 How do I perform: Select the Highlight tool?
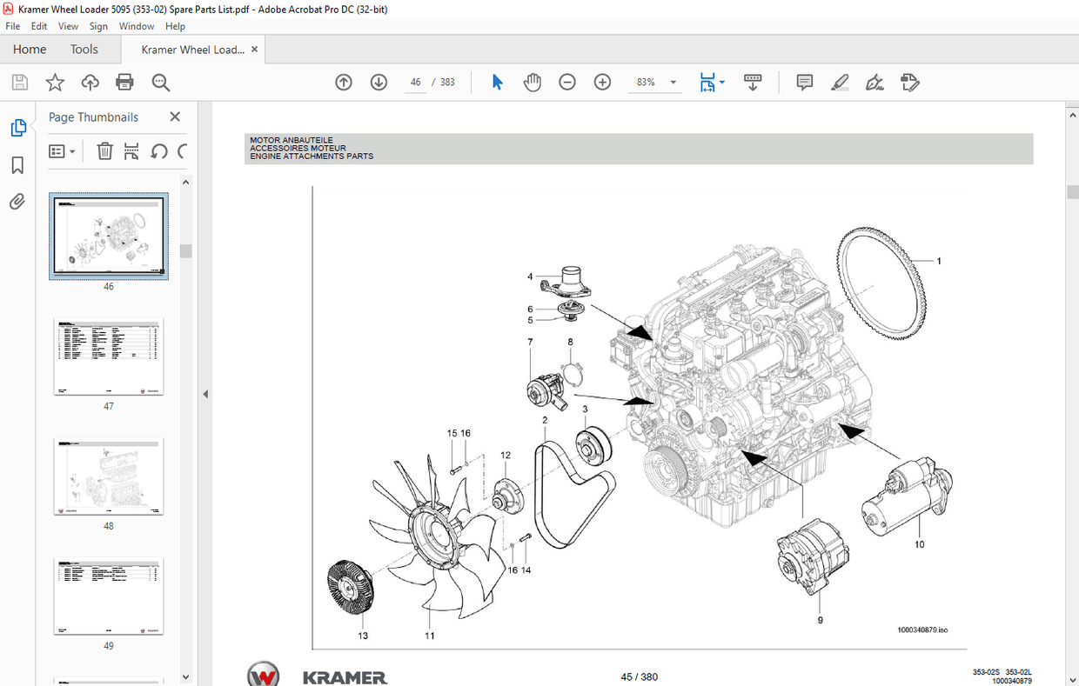point(839,82)
